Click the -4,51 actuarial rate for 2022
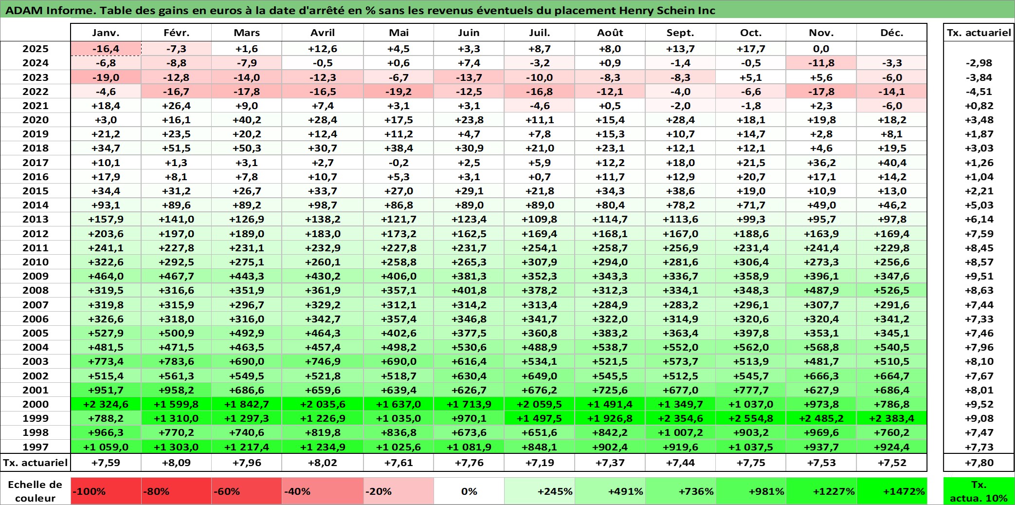This screenshot has height=505, width=1015. tap(979, 92)
